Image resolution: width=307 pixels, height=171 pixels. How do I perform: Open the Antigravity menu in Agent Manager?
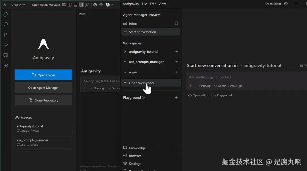pos(131,4)
